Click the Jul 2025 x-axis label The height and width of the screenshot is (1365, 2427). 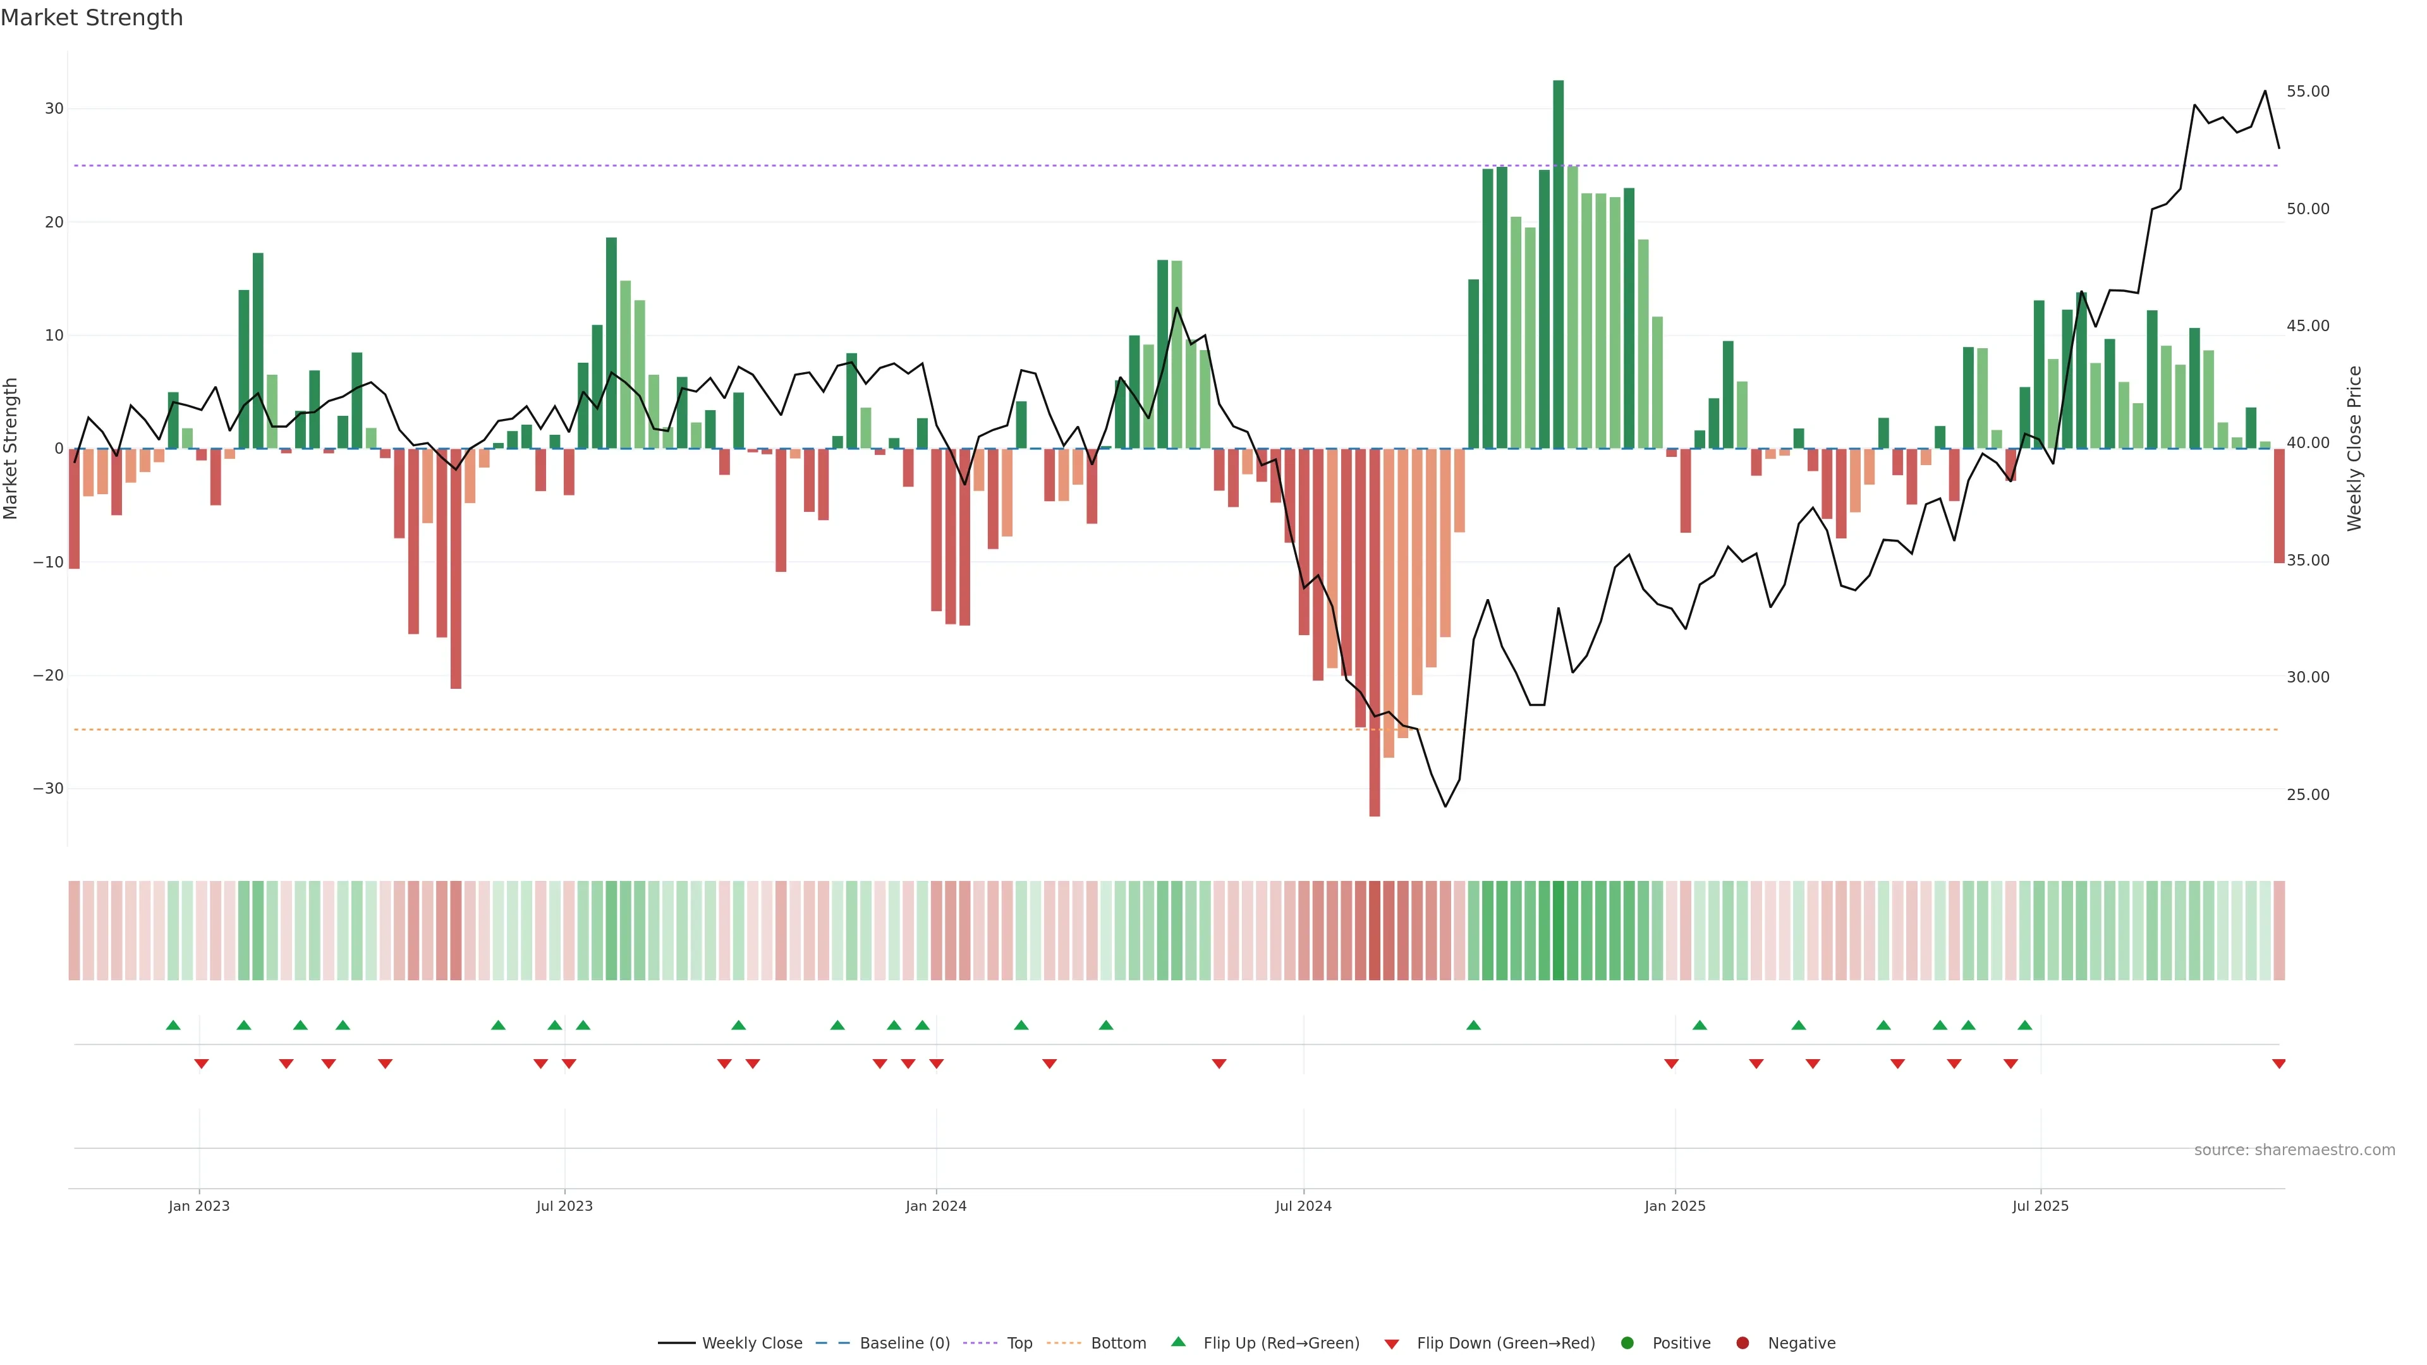[2040, 1206]
